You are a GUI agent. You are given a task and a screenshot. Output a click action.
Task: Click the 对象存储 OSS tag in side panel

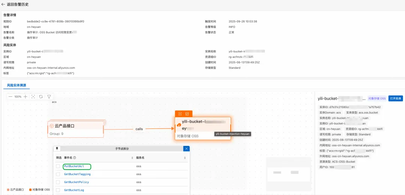pos(377,98)
